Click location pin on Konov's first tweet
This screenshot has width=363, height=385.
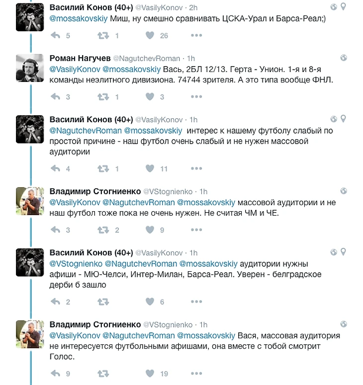(x=343, y=6)
